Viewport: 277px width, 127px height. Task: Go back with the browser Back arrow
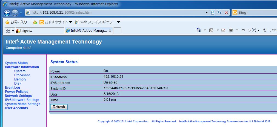point(7,13)
